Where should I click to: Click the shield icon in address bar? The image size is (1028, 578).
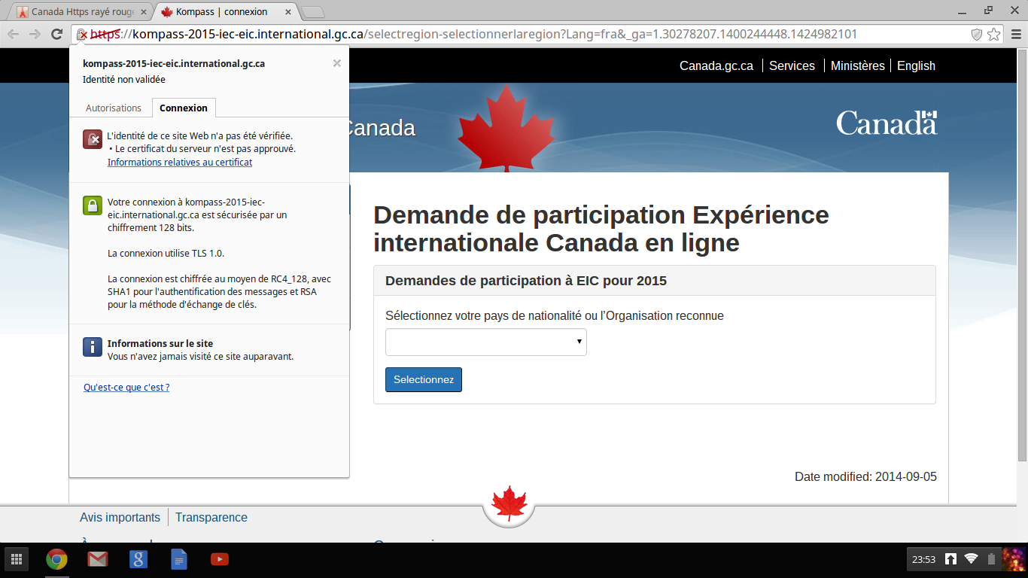coord(977,34)
